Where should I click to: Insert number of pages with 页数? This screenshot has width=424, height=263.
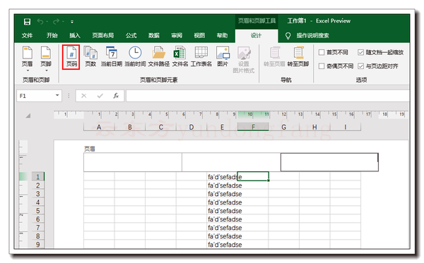[90, 56]
